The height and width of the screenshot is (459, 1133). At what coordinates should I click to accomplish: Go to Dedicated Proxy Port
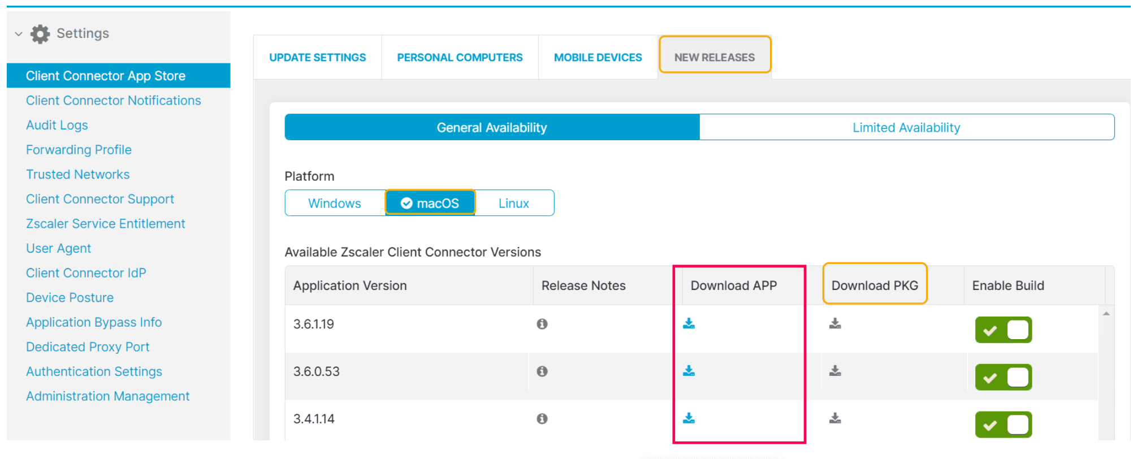88,347
